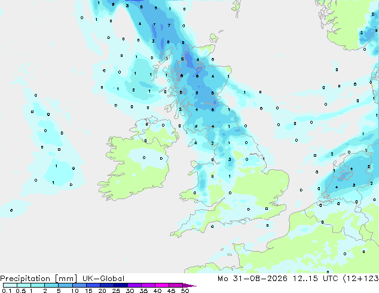This screenshot has width=379, height=293.
Task: Click the 'Mo 31-08-2026' date text
Action: tap(252, 279)
